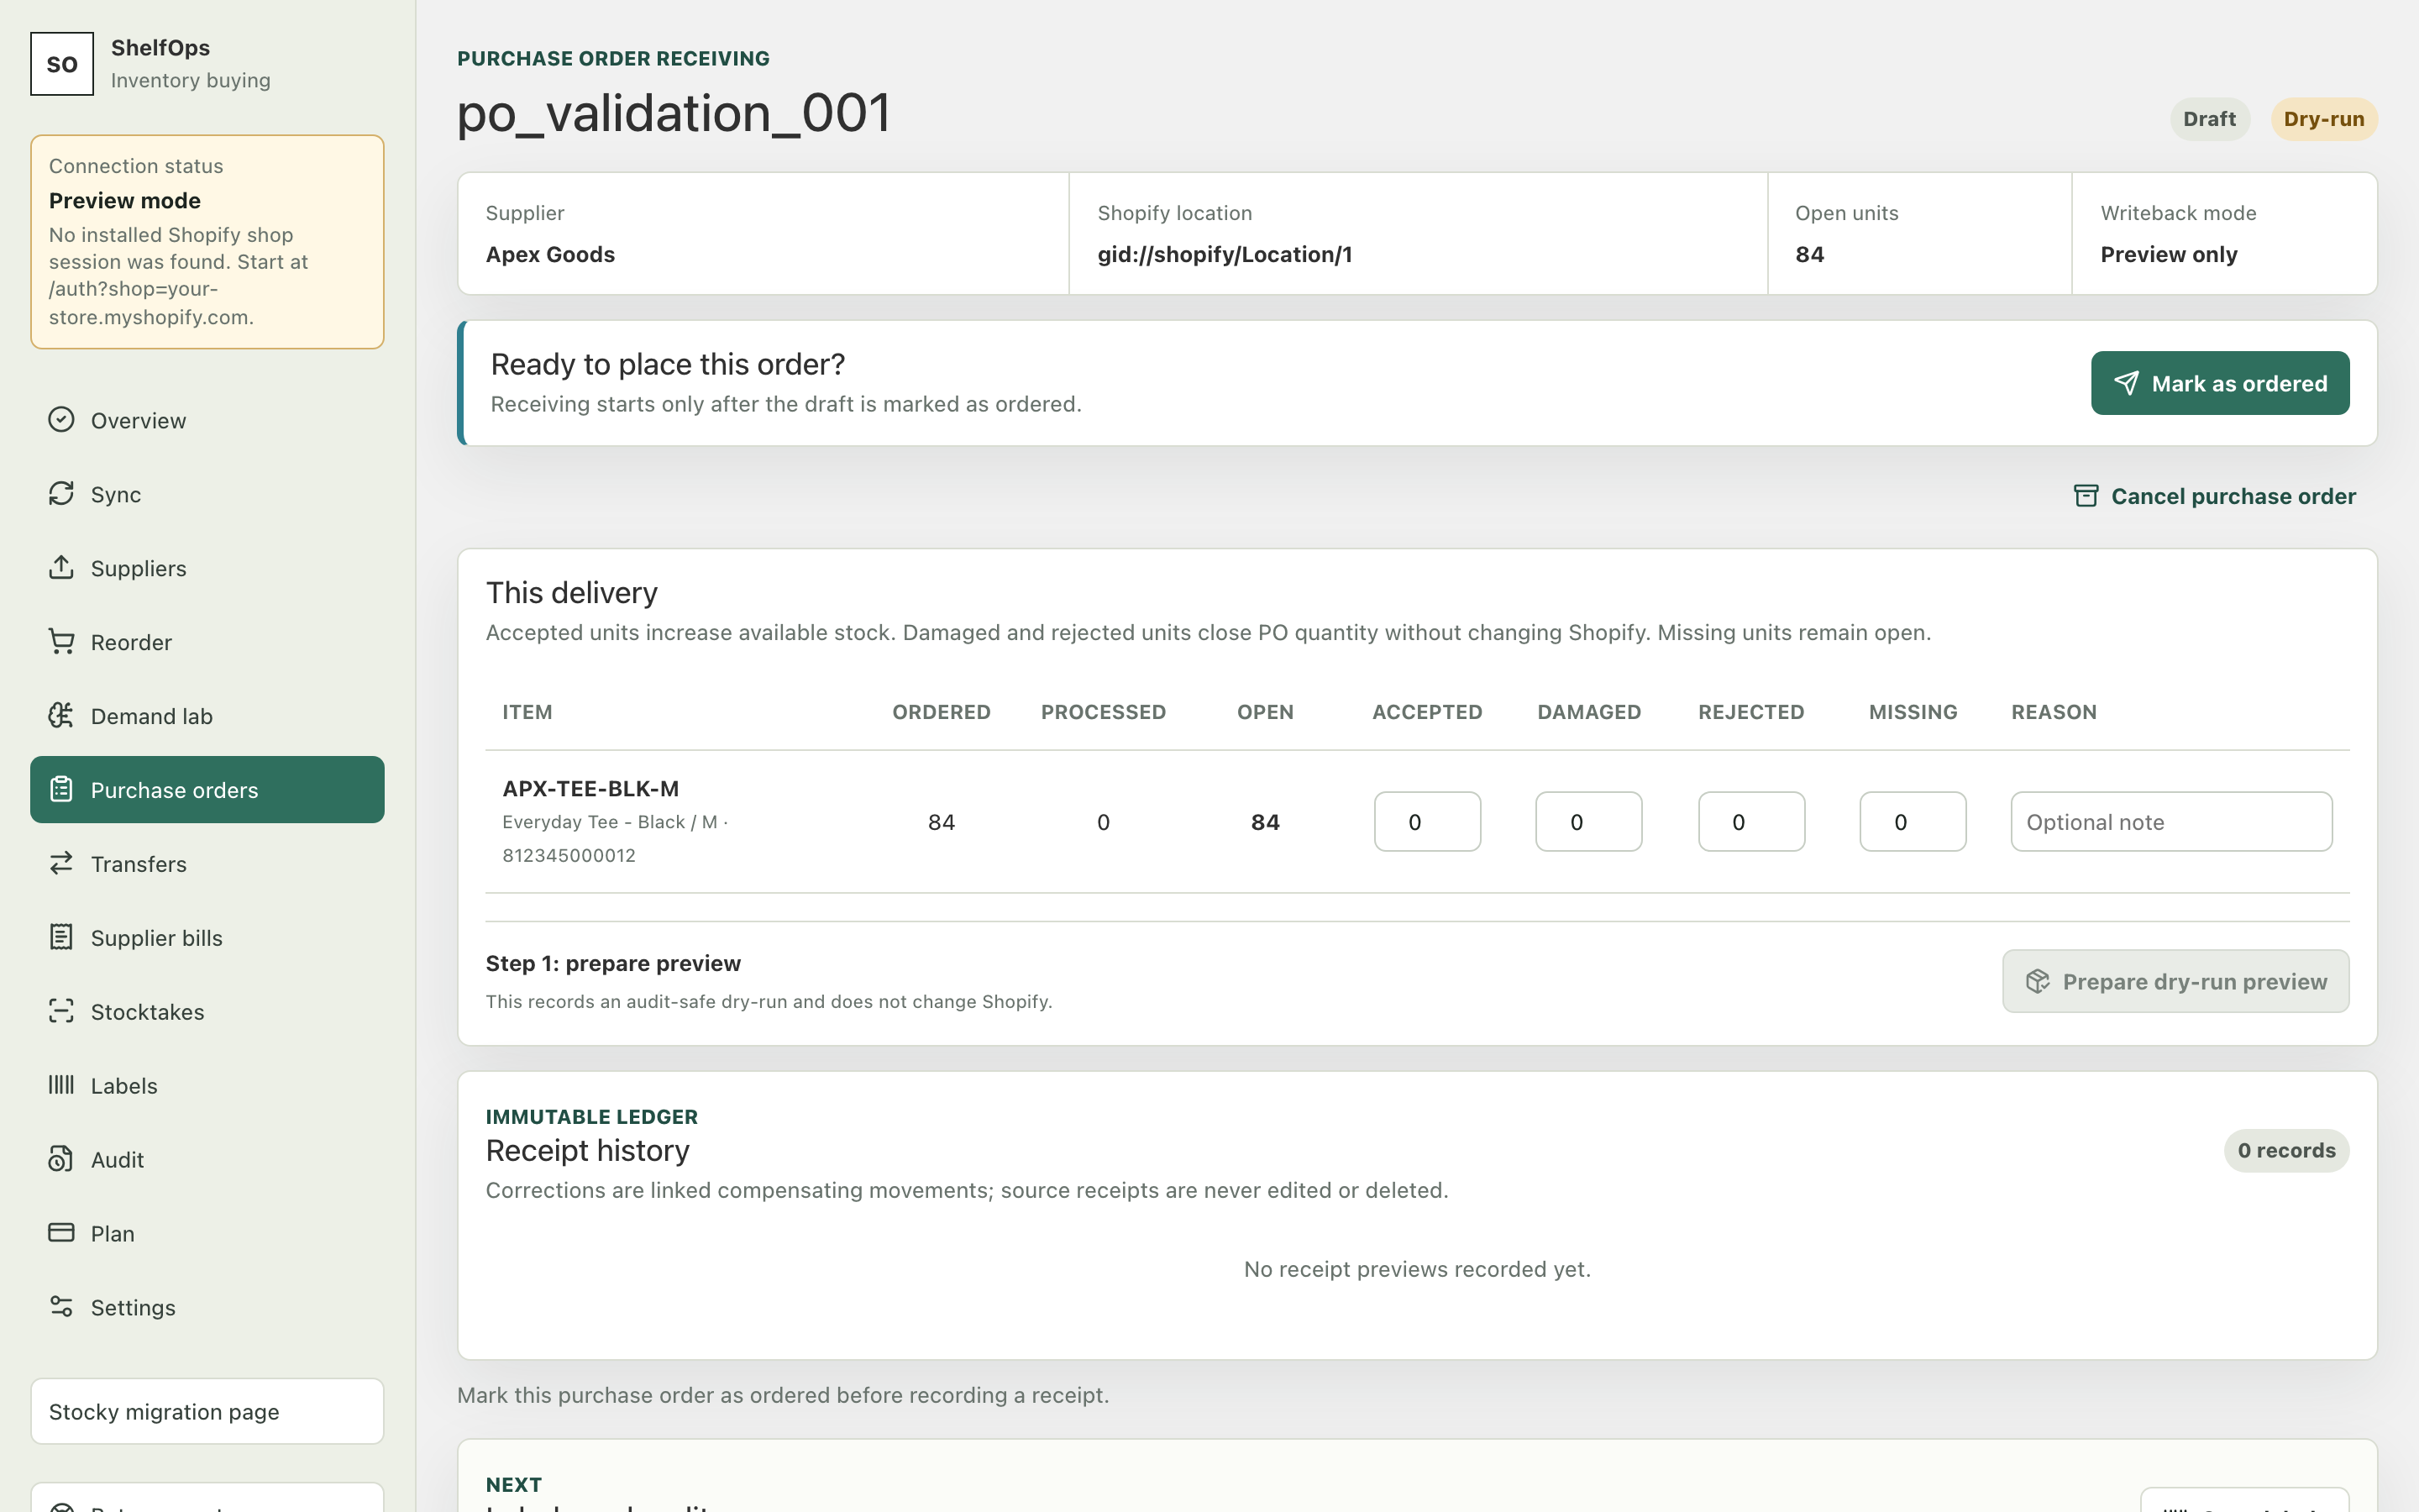
Task: Click the Everyday Tee - Black / M description
Action: (x=610, y=822)
